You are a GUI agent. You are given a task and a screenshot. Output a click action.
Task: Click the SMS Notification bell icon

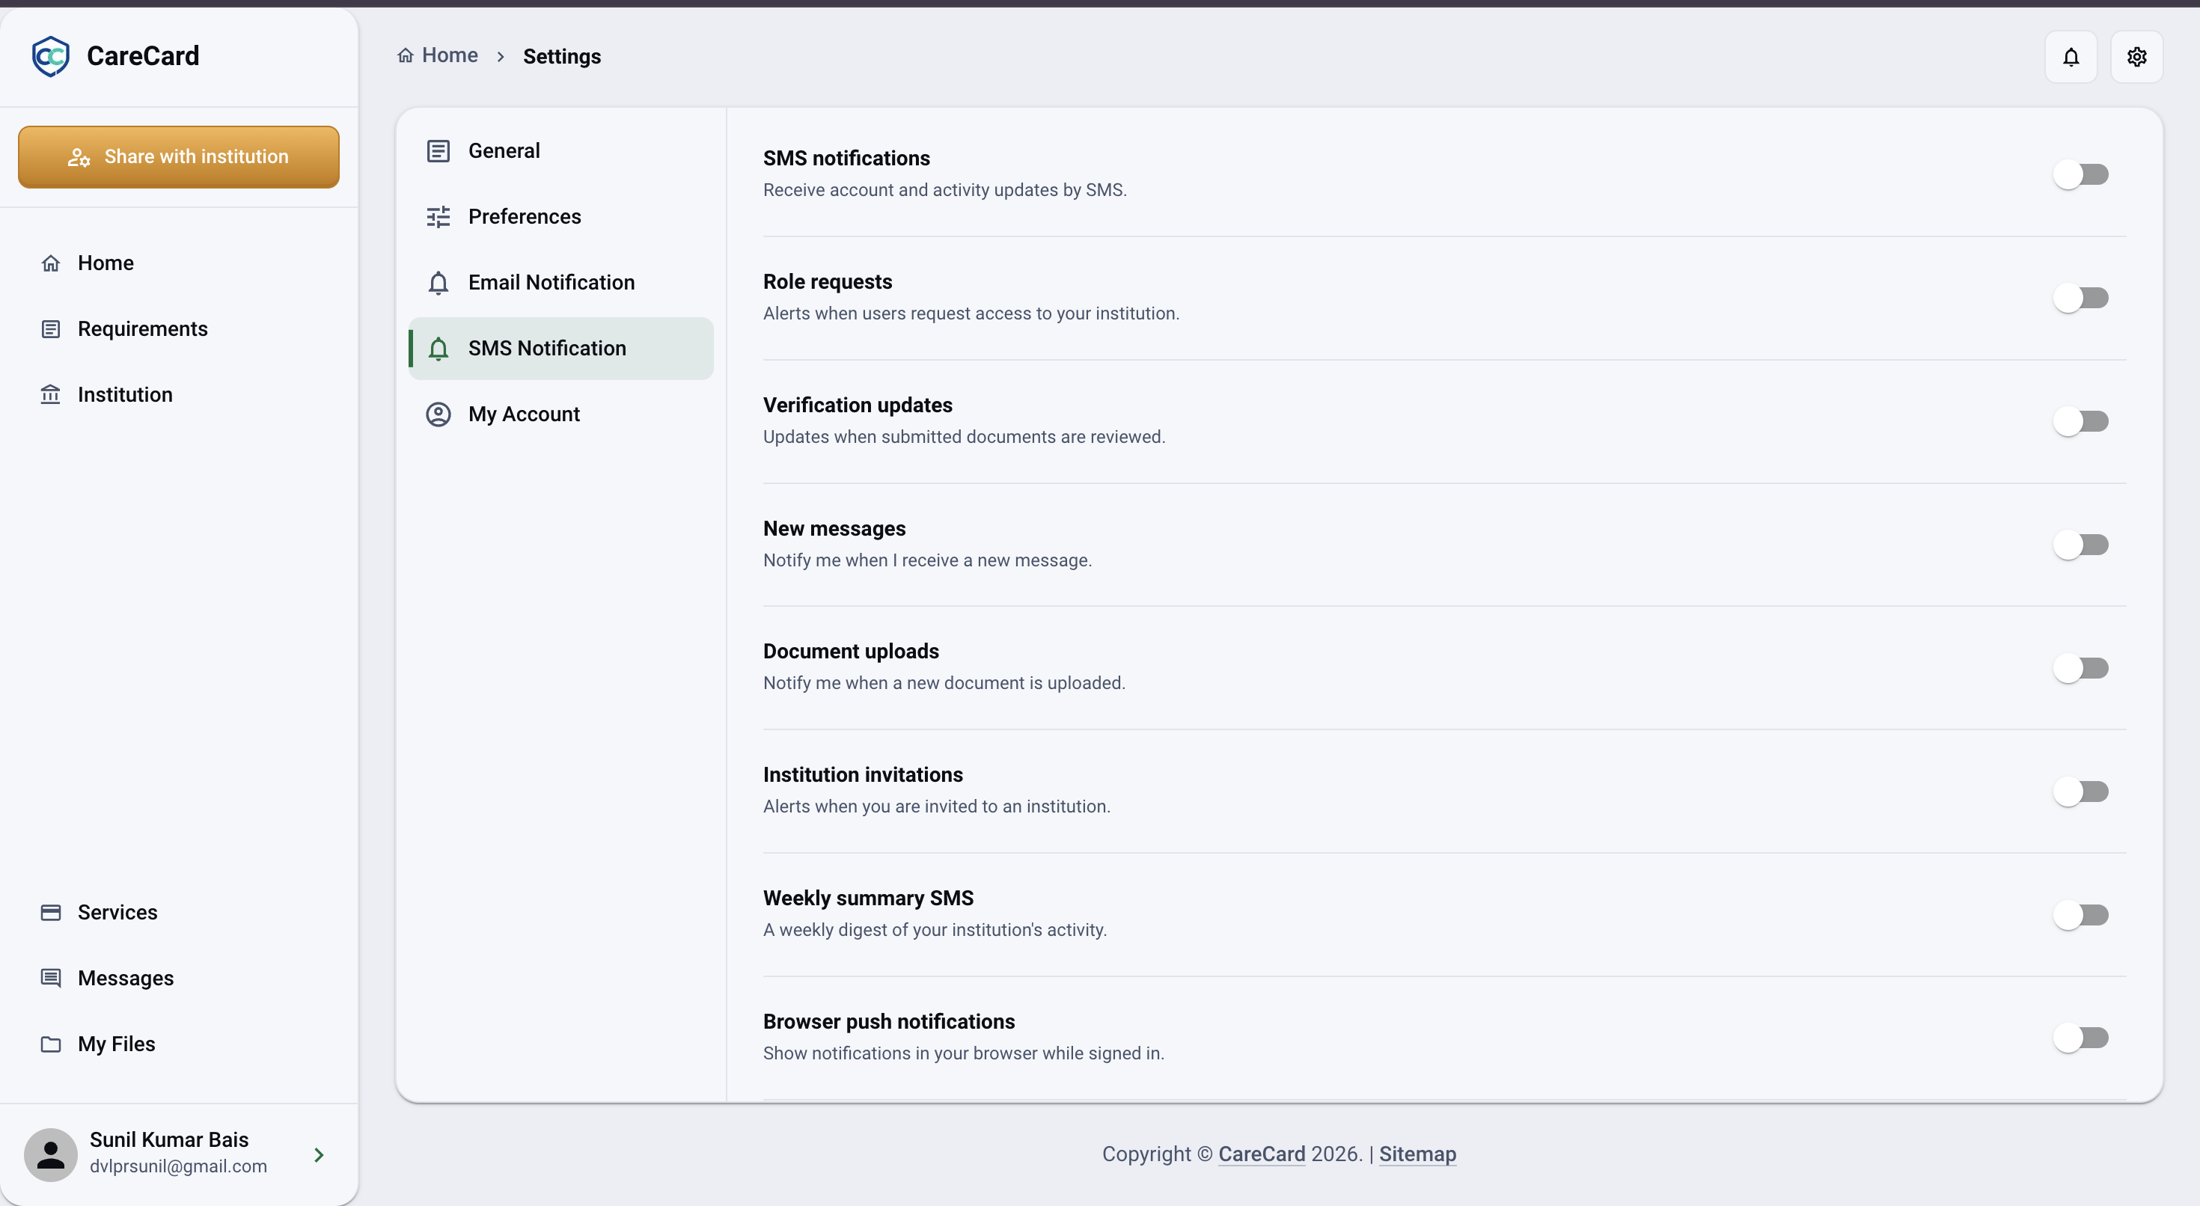point(438,349)
